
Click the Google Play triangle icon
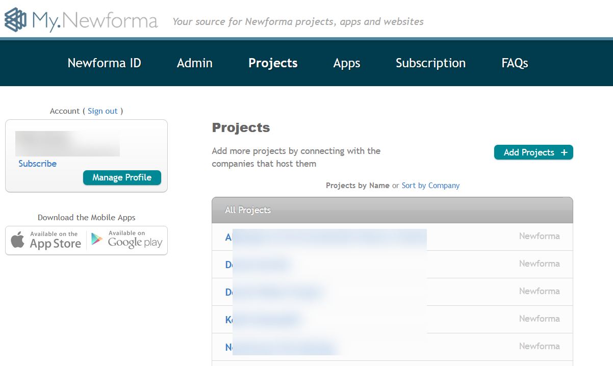click(x=97, y=240)
